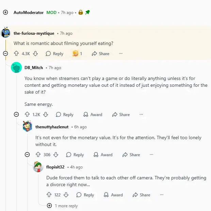Upvote DB_Mitch's comment
211x211 pixels.
(27, 115)
